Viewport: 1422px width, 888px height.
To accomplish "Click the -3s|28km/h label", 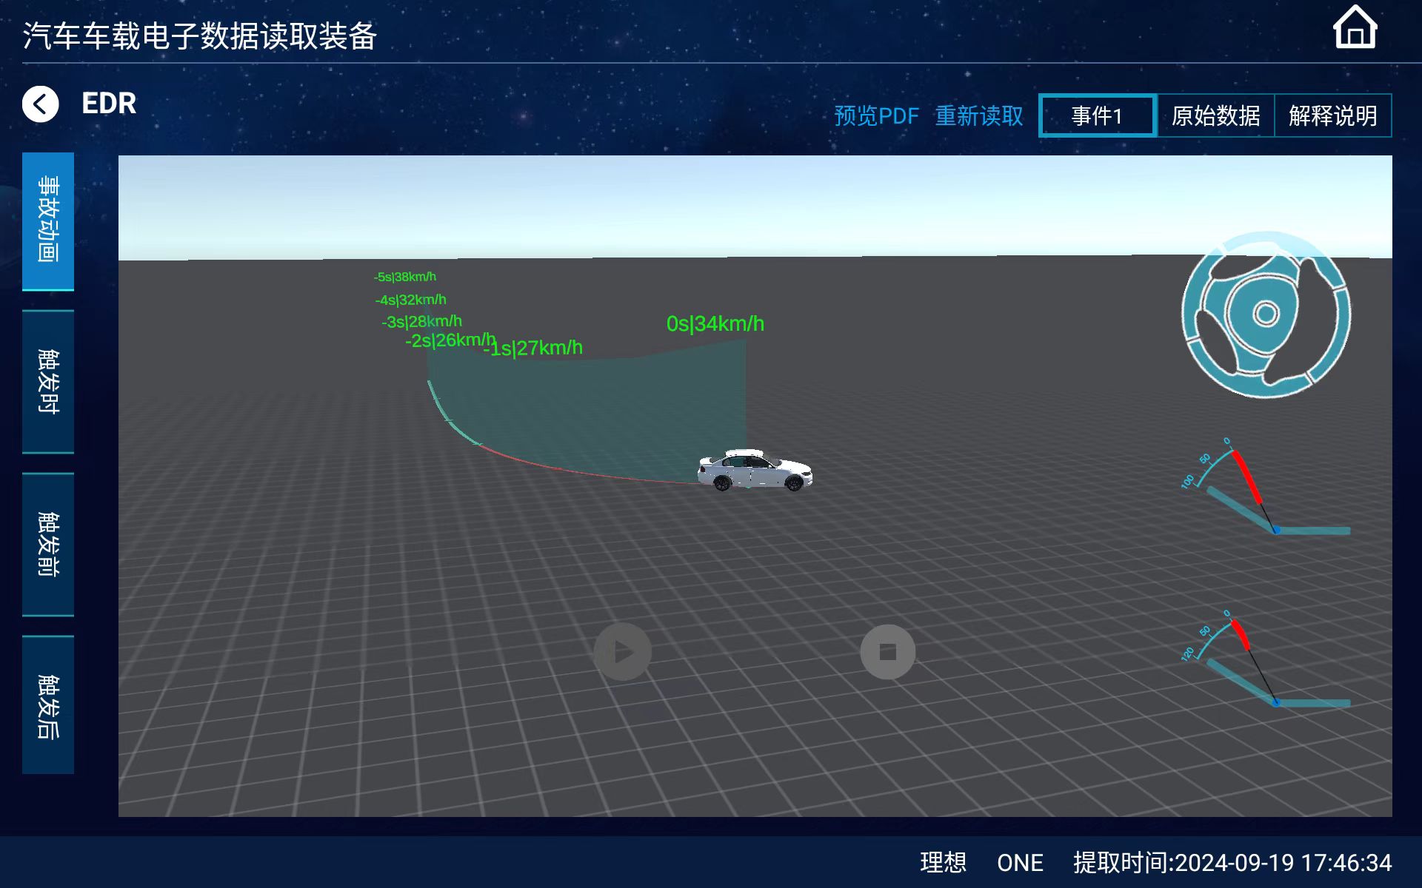I will coord(421,321).
